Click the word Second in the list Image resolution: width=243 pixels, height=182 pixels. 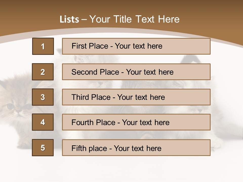coord(84,72)
